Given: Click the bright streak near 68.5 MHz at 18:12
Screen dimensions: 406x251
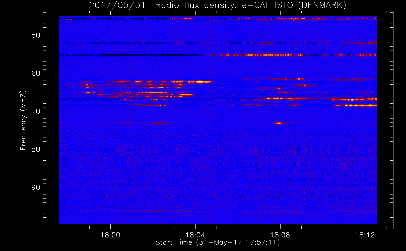Looking at the screenshot, I should 360,105.
